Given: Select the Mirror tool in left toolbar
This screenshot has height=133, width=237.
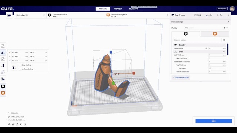Looking at the screenshot, I should pyautogui.click(x=3, y=66).
